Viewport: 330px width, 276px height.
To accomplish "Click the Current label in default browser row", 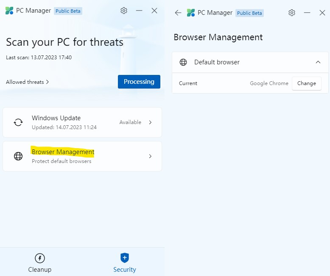I will (188, 83).
